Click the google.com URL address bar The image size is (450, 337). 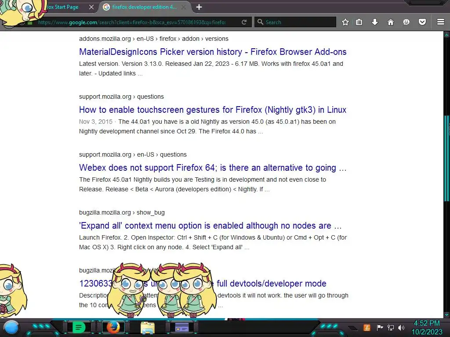point(132,22)
